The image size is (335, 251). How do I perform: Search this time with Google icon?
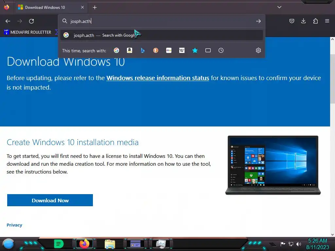pos(116,50)
